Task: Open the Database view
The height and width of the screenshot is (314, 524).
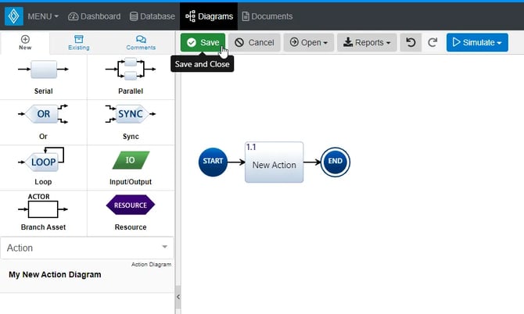Action: 152,16
